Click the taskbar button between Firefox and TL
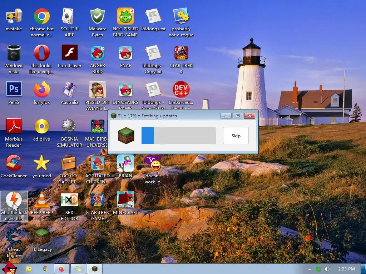366x274 pixels. click(78, 269)
